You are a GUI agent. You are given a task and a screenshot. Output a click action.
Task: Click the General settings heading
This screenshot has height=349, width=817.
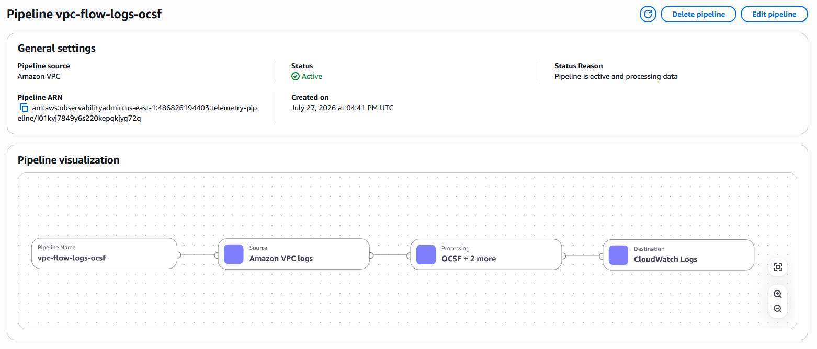click(x=56, y=48)
